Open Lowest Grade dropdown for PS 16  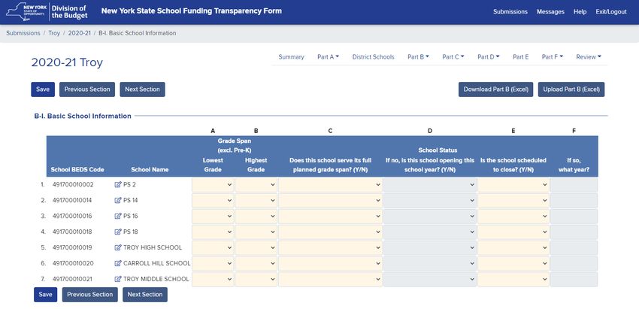[213, 216]
